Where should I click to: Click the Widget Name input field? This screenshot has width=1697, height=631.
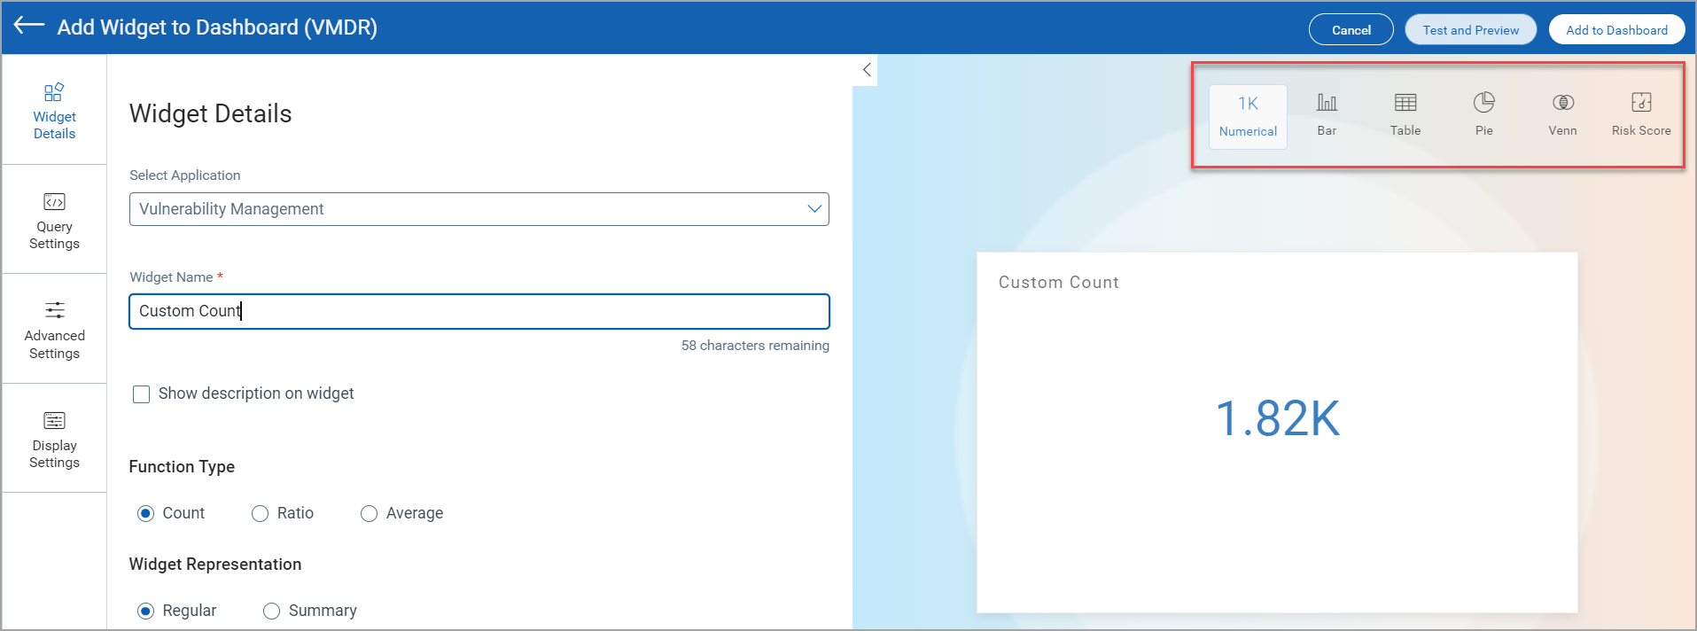479,311
